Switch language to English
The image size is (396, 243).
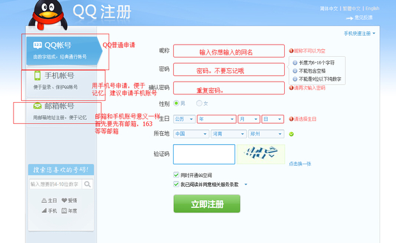coord(372,8)
